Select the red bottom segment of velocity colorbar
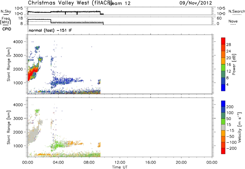245x169 pixels. pyautogui.click(x=223, y=151)
